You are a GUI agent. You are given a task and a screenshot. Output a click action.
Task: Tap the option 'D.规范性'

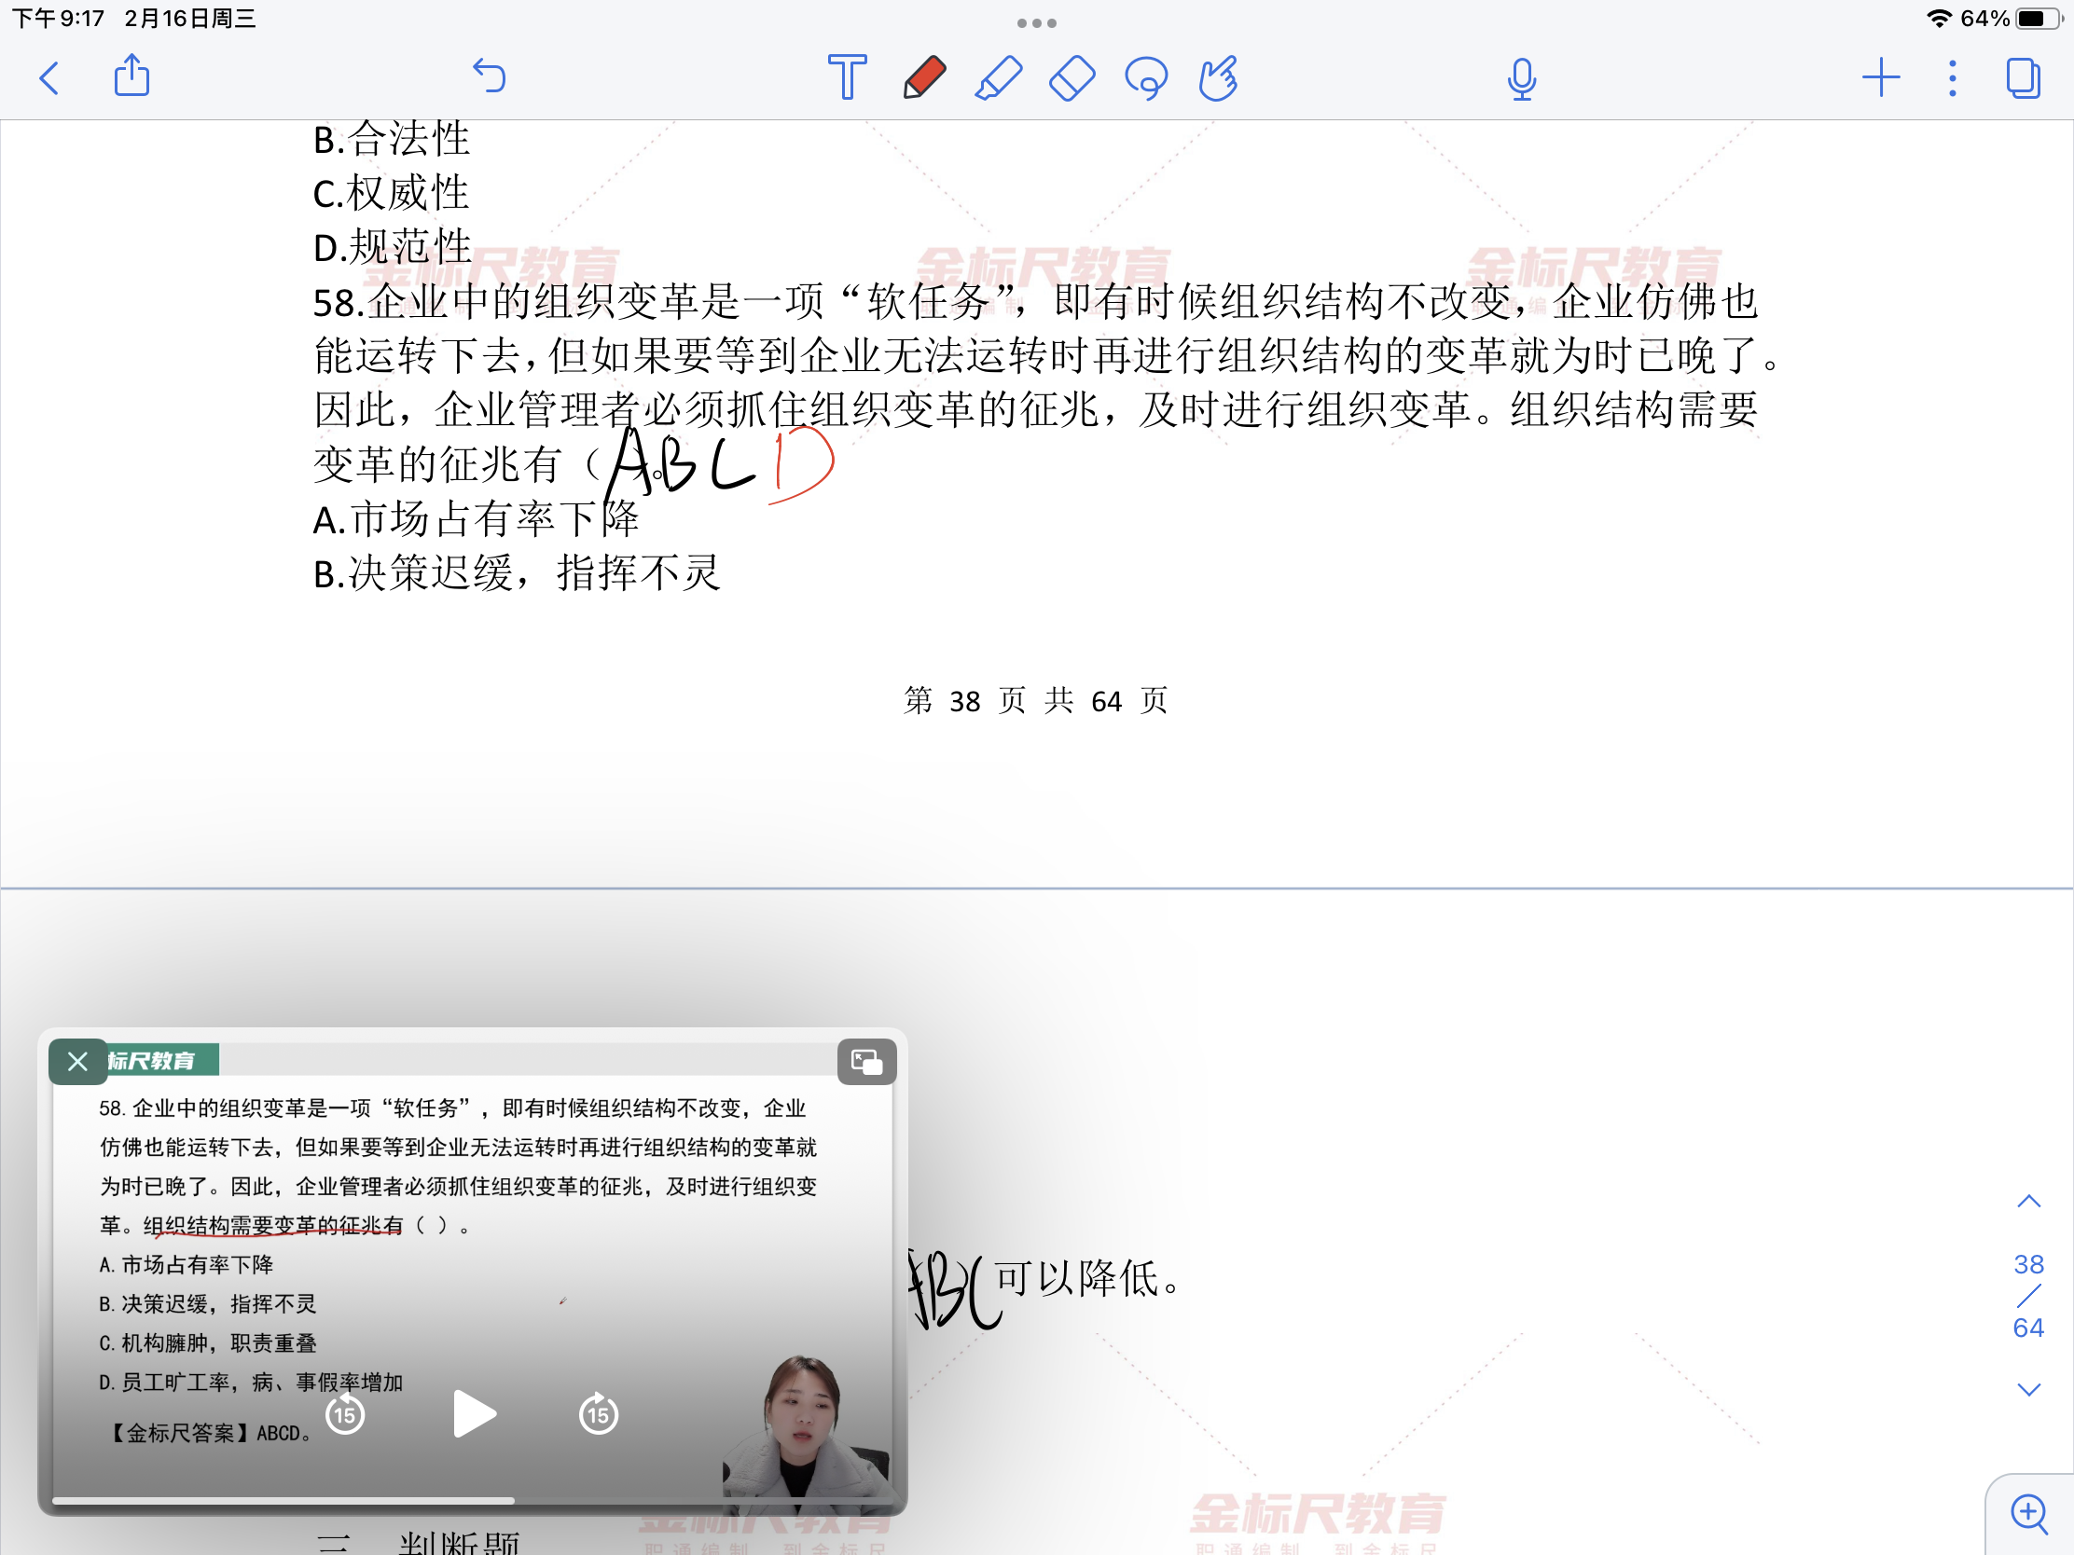[x=392, y=247]
